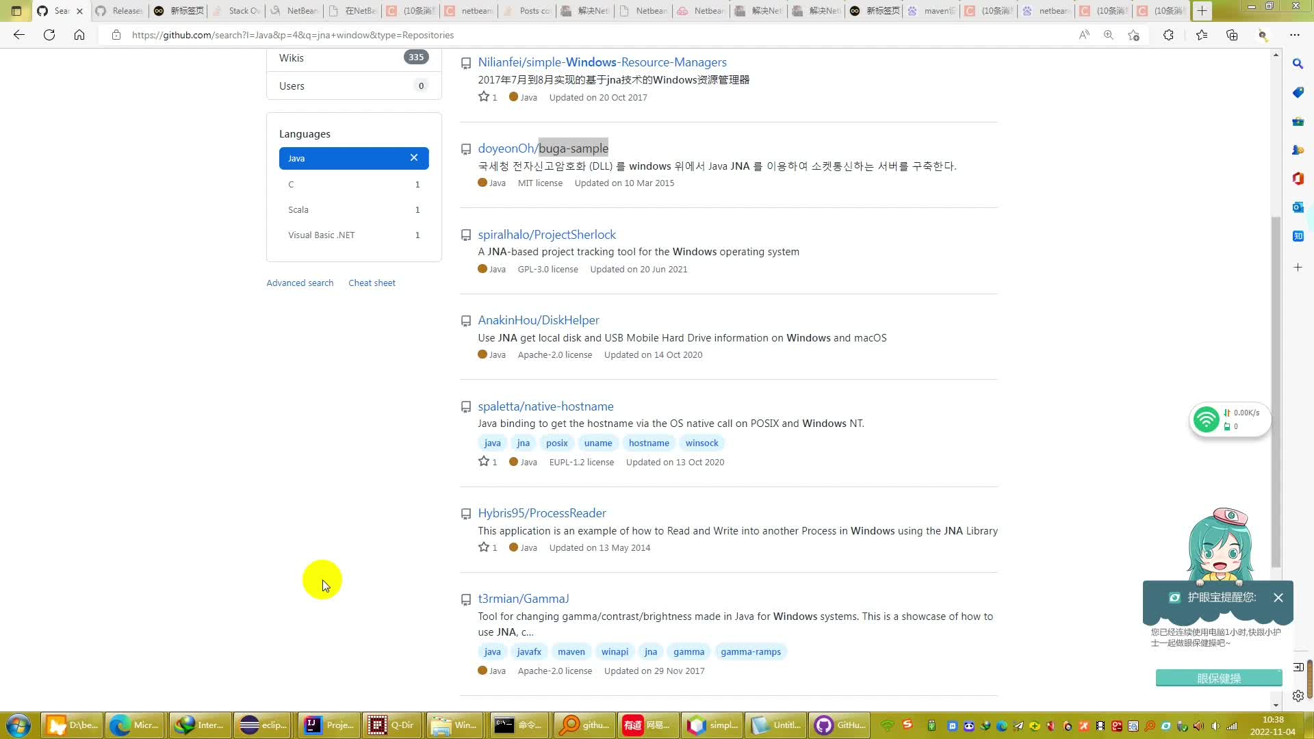Click the gamma topic tag
1314x739 pixels.
coord(688,651)
